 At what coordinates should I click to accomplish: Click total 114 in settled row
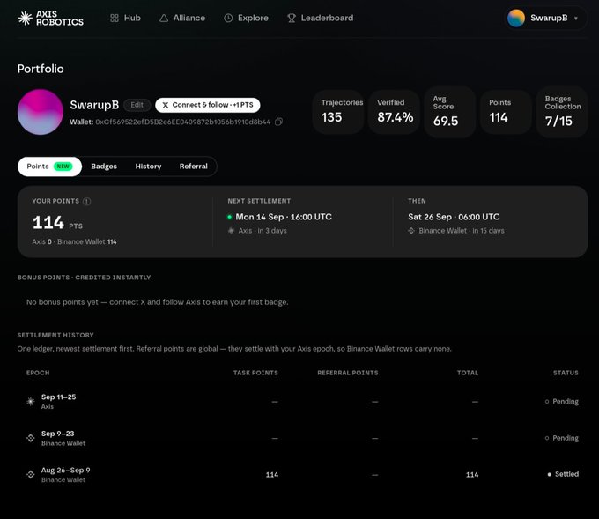pos(472,475)
